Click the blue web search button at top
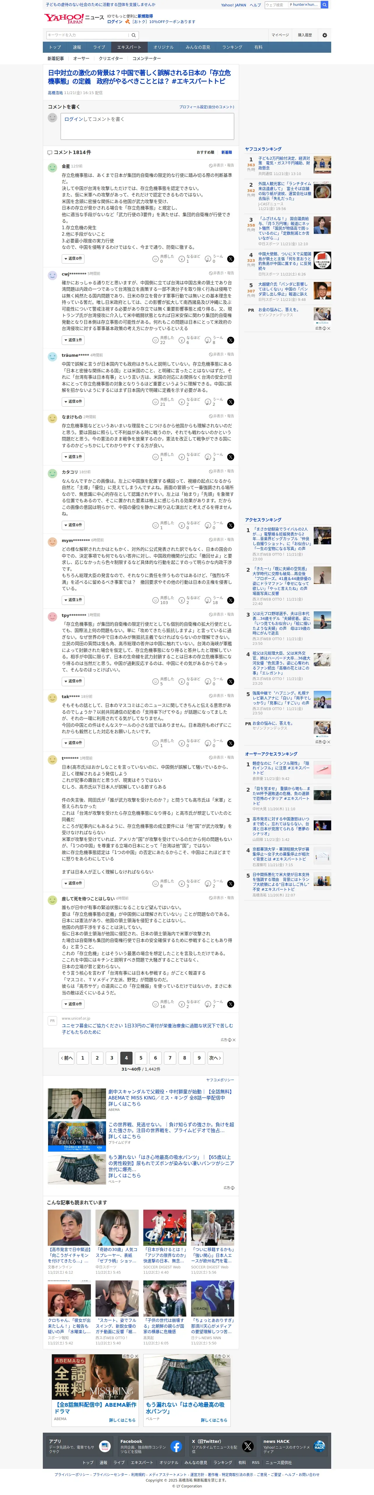This screenshot has height=1495, width=374. coord(325,5)
